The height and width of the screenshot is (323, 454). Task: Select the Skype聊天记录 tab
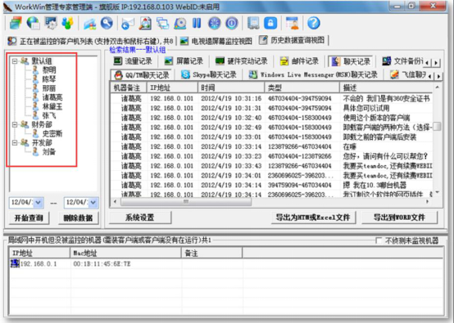click(209, 75)
